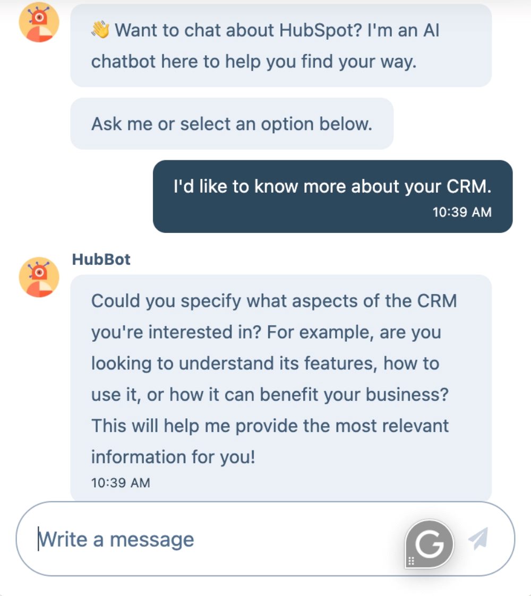The width and height of the screenshot is (531, 596).
Task: Click the "information for you!" text
Action: pos(173,457)
